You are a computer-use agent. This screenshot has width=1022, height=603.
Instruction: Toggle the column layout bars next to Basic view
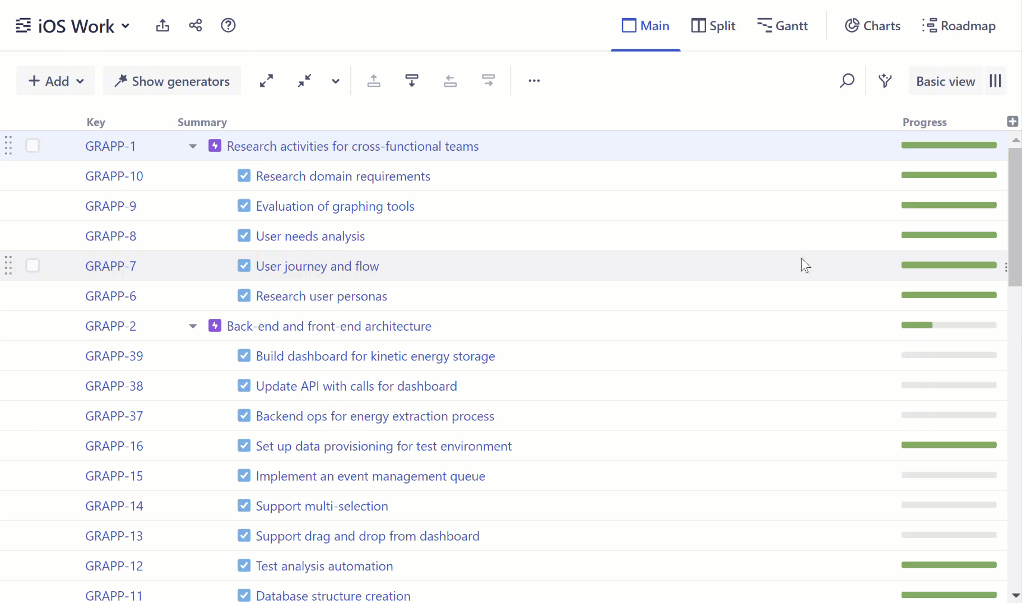(996, 81)
